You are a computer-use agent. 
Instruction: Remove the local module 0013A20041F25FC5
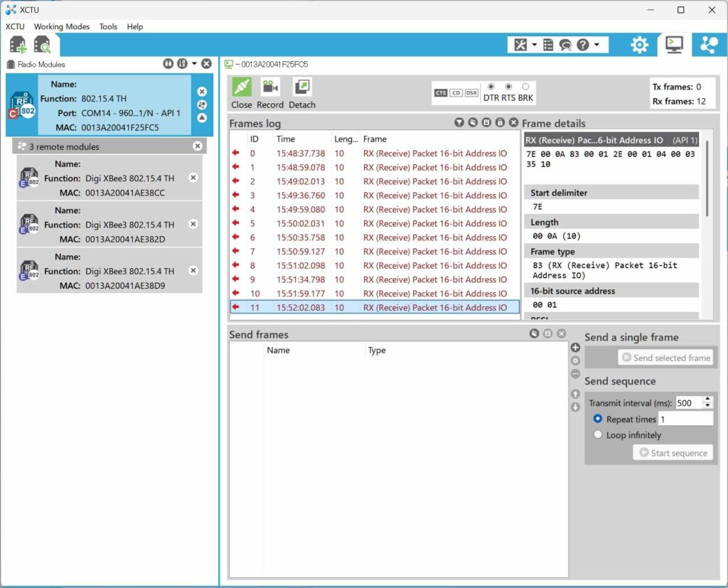coord(202,92)
